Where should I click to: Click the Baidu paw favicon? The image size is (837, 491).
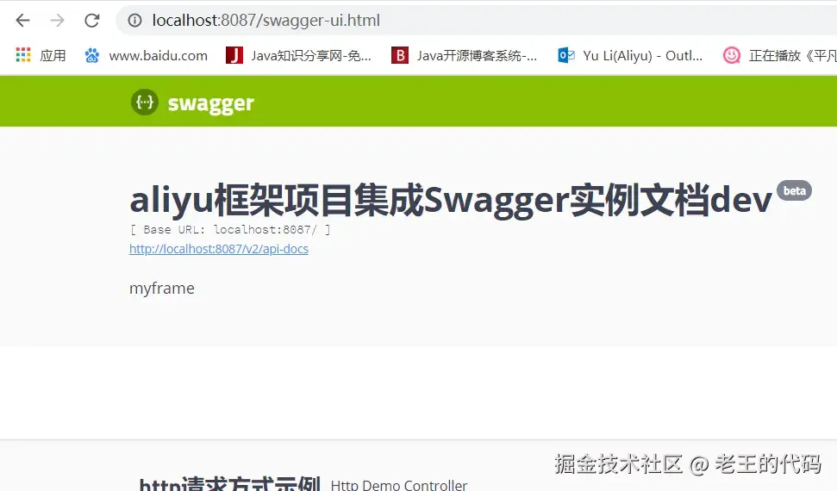click(x=92, y=55)
